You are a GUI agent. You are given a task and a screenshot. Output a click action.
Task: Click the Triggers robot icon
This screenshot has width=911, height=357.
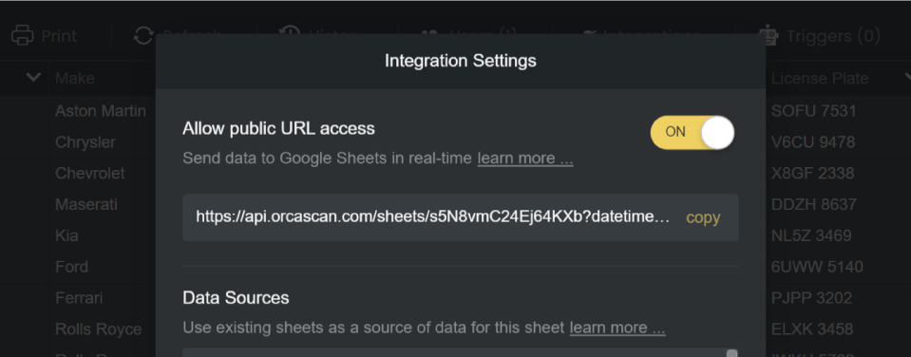click(x=769, y=35)
